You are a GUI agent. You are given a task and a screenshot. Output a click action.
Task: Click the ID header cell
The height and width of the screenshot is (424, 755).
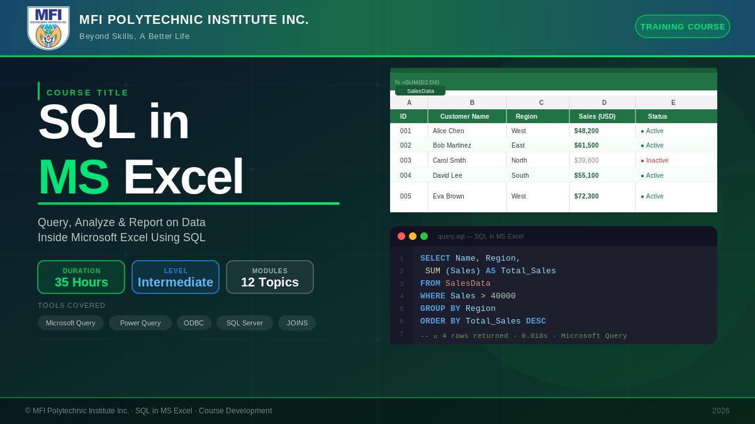tap(409, 116)
